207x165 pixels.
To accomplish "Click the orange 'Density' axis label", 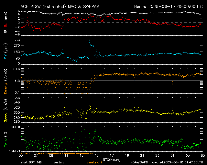I will (x=5, y=88).
